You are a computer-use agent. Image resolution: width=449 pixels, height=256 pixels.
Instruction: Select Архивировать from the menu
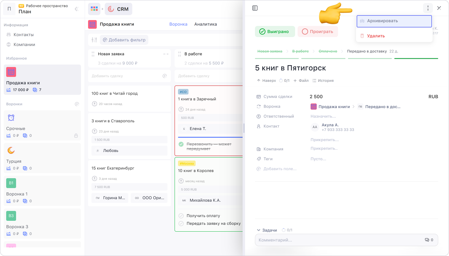pyautogui.click(x=394, y=21)
